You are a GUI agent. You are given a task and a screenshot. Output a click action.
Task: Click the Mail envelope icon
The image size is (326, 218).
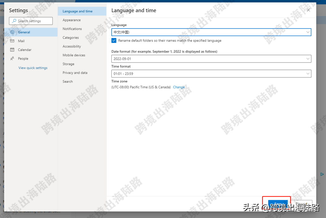click(12, 41)
